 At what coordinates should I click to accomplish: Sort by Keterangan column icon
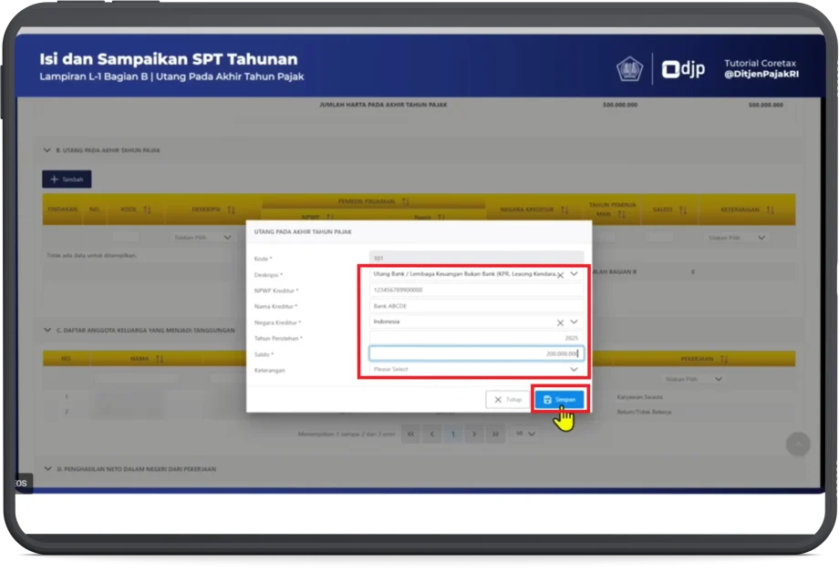[771, 209]
